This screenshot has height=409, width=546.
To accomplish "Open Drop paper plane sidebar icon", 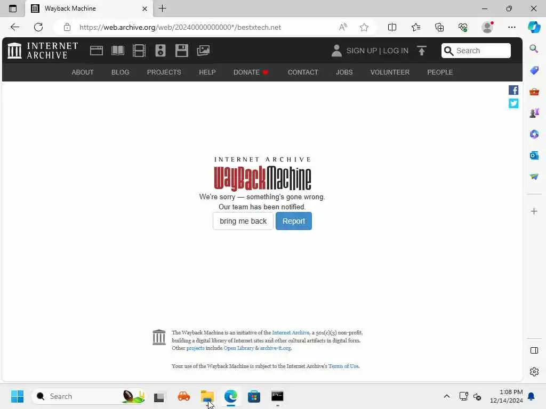I will 534,177.
